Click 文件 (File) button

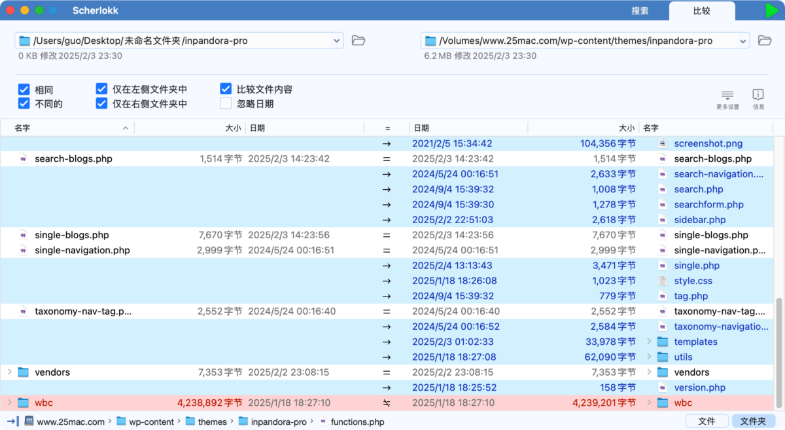pyautogui.click(x=706, y=421)
